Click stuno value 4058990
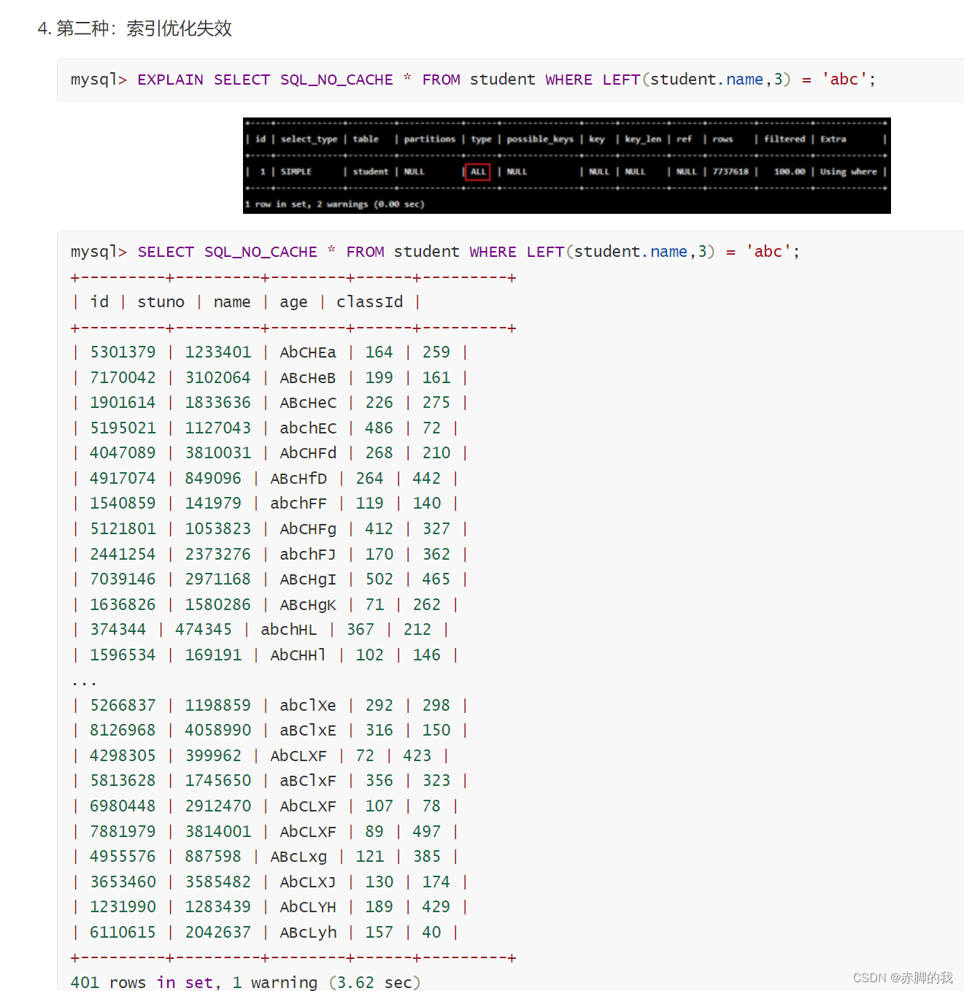Image resolution: width=964 pixels, height=991 pixels. tap(217, 730)
